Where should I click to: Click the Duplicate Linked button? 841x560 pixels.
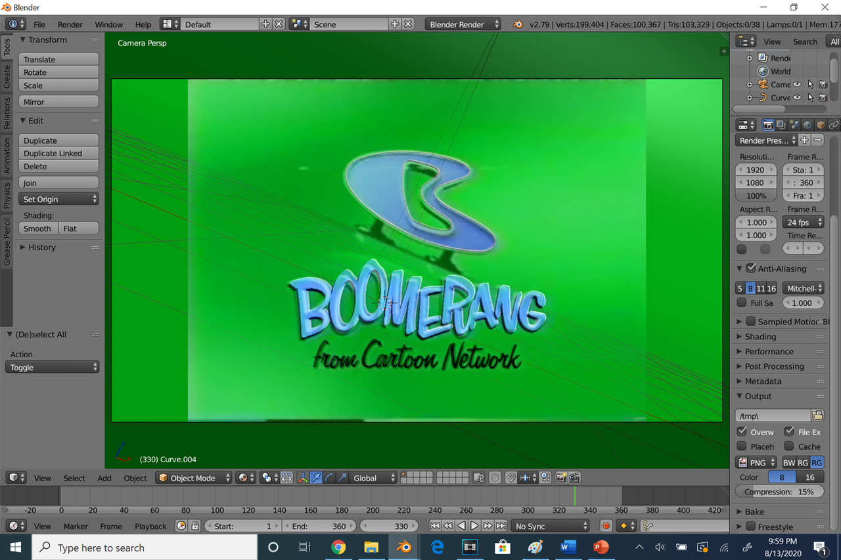point(59,153)
